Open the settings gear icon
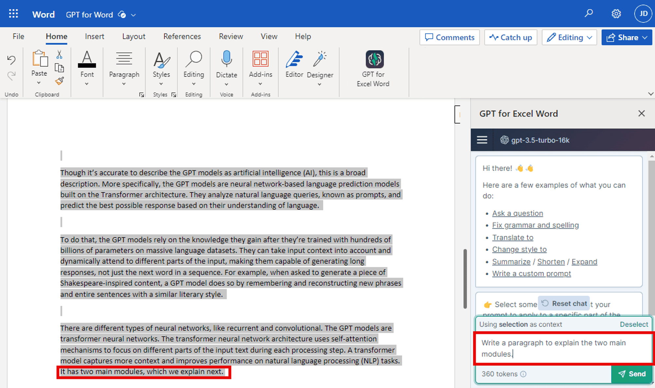Screen dimensions: 655x388 click(x=616, y=14)
